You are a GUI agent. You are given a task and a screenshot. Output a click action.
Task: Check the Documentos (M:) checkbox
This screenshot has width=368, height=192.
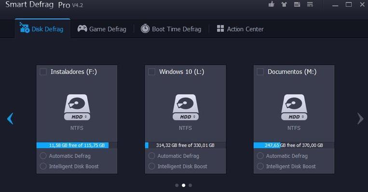[x=260, y=72]
